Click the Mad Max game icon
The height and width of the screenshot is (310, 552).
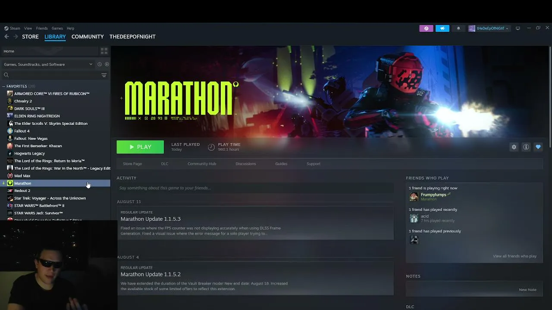(x=10, y=176)
